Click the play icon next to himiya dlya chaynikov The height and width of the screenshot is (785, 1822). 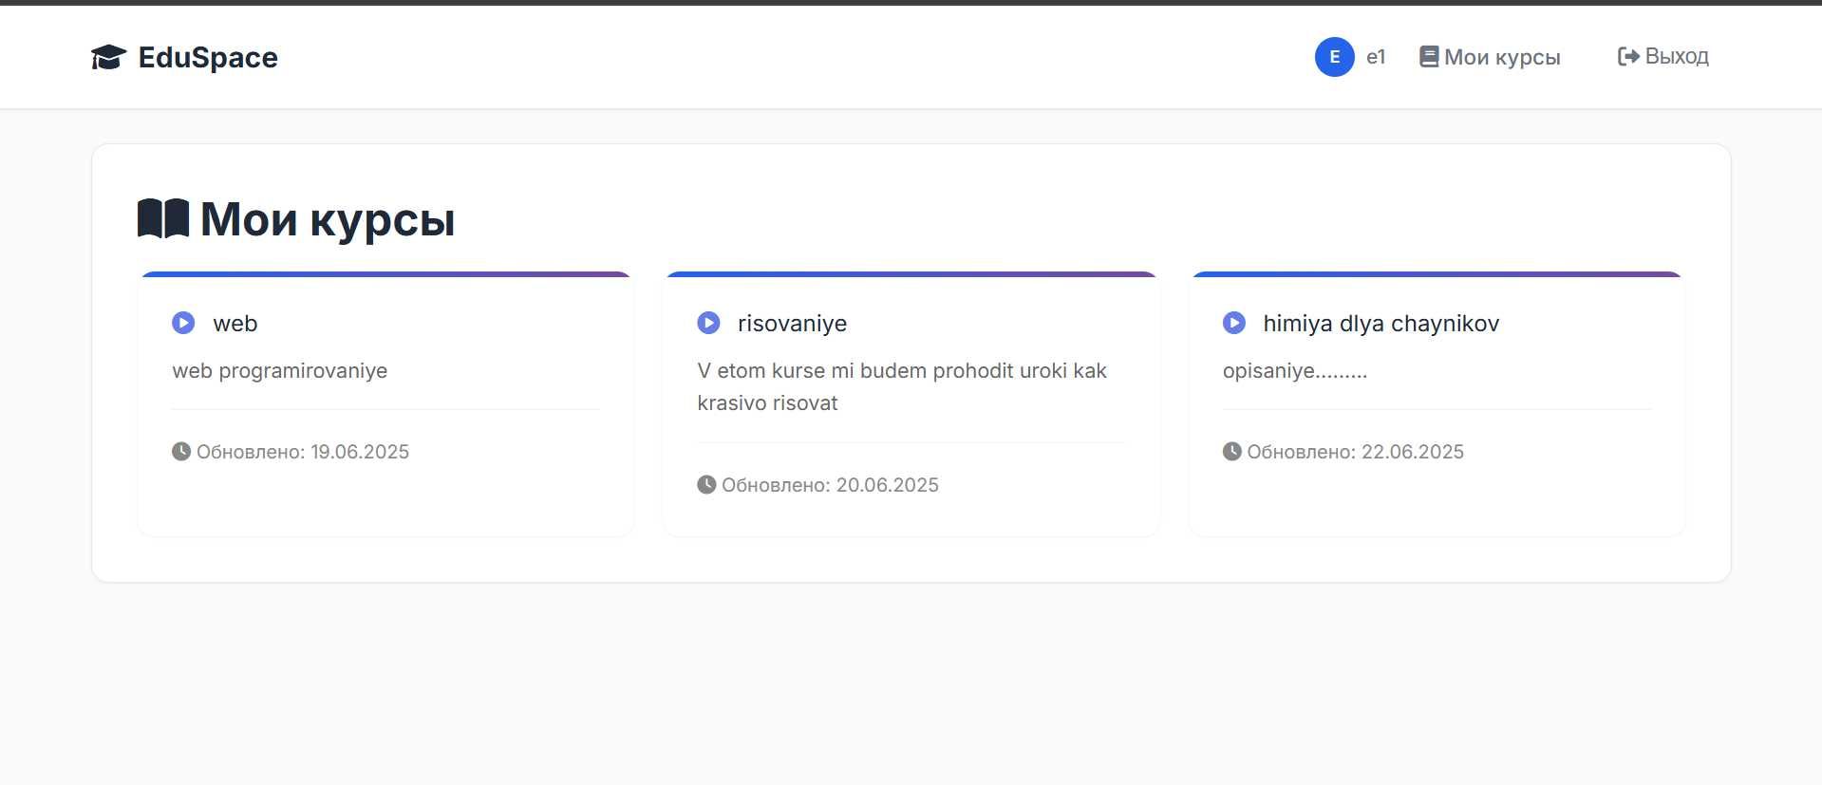coord(1234,323)
